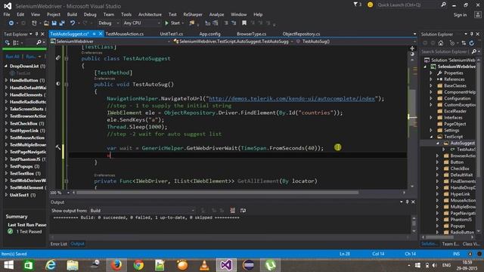Click the Start debugging button

pyautogui.click(x=173, y=23)
